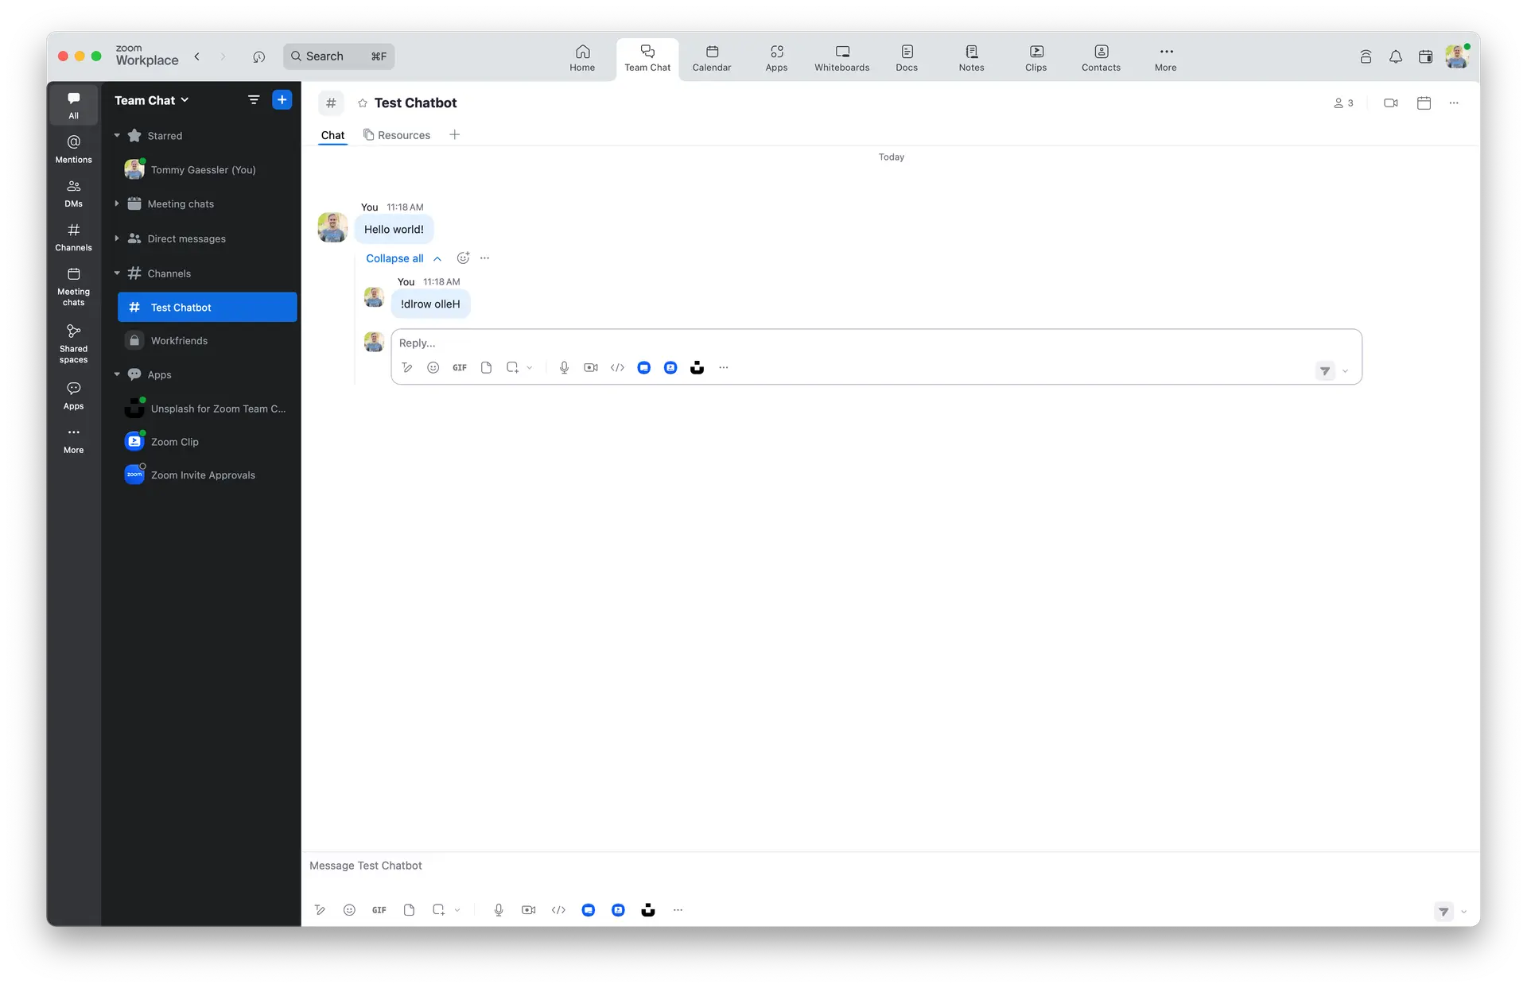1527x988 pixels.
Task: Click the blue plus button to create new chat
Action: 282,99
